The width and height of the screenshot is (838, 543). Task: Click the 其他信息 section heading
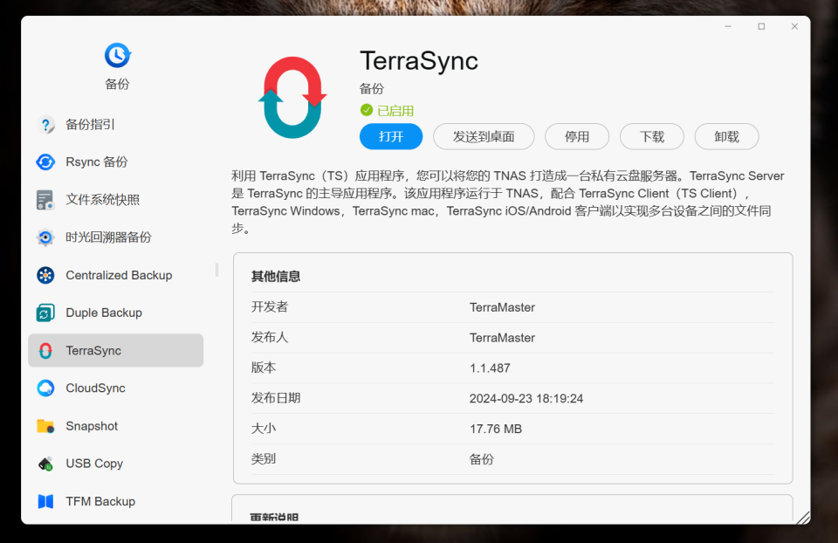[276, 277]
